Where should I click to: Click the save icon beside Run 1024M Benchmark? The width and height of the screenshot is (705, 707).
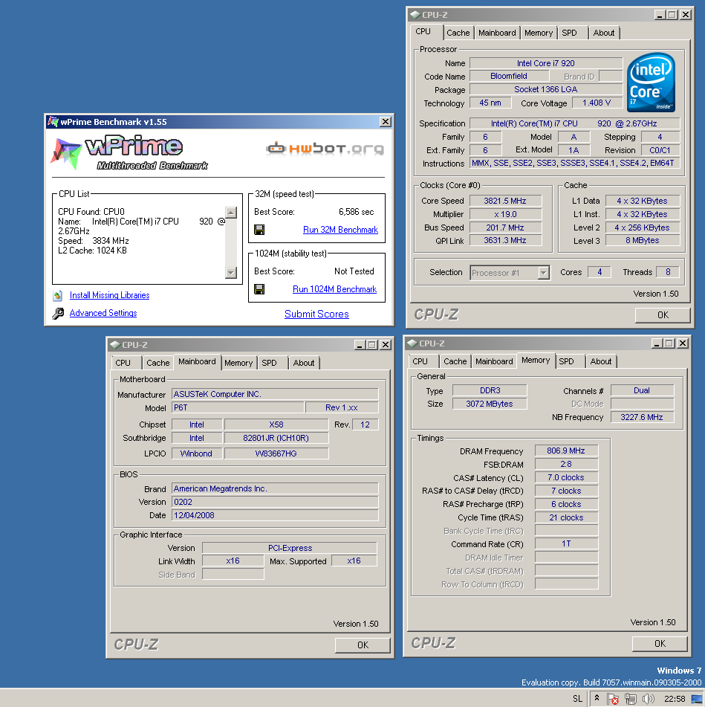(259, 289)
